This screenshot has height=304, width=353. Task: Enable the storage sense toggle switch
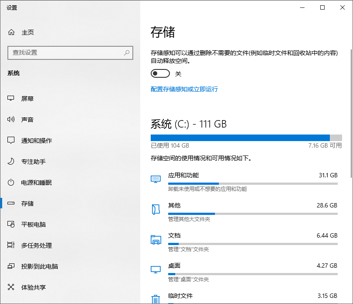[160, 73]
